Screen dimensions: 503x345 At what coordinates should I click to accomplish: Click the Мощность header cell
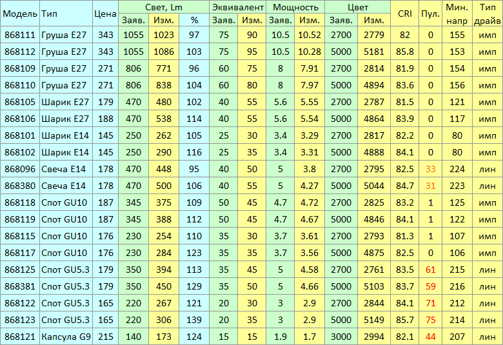(x=295, y=7)
